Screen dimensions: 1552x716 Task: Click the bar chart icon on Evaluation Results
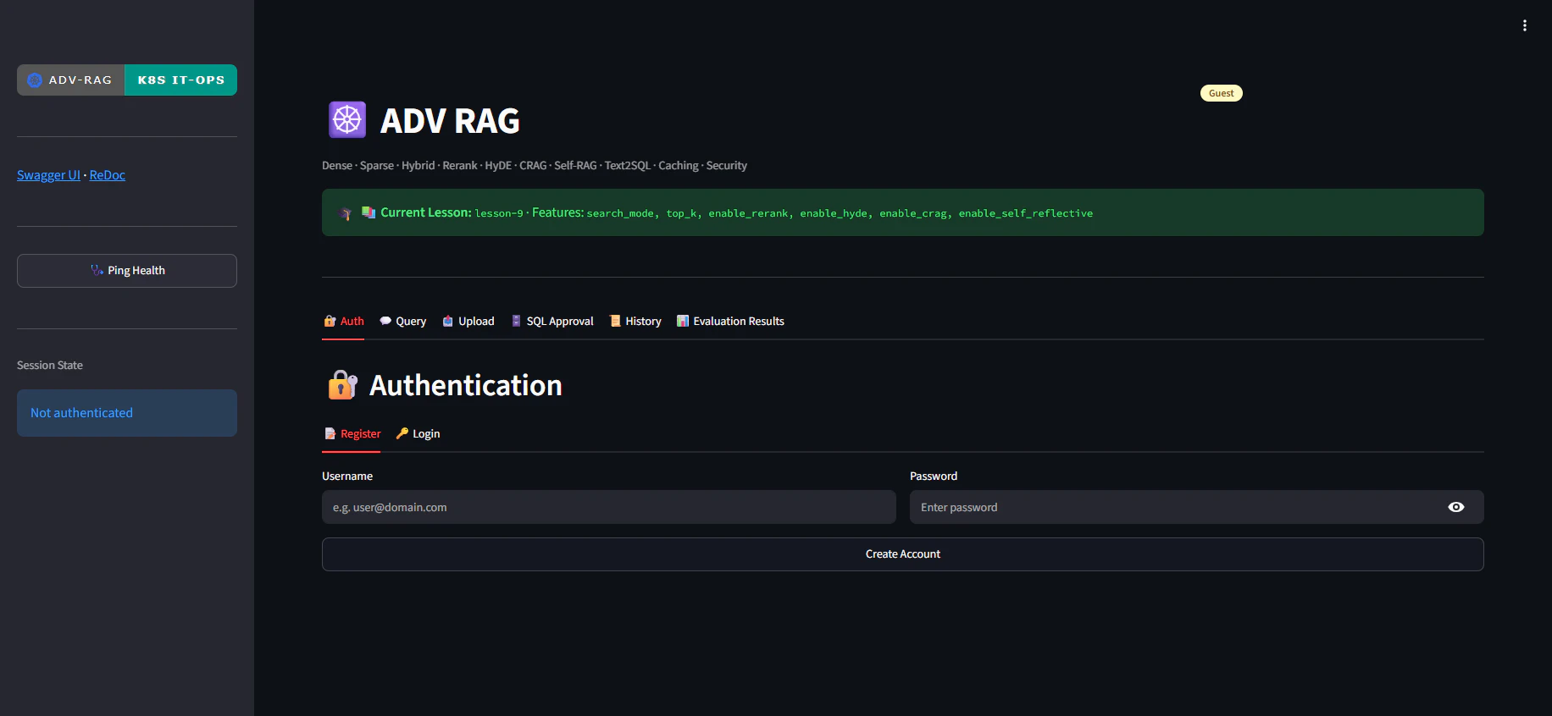coord(683,321)
